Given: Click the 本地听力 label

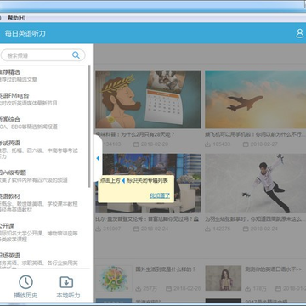Looking at the screenshot, I should pos(68,296).
